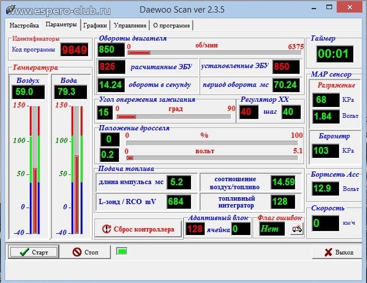367x283 pixels.
Task: Click the throttle position percent bar
Action: pos(212,143)
